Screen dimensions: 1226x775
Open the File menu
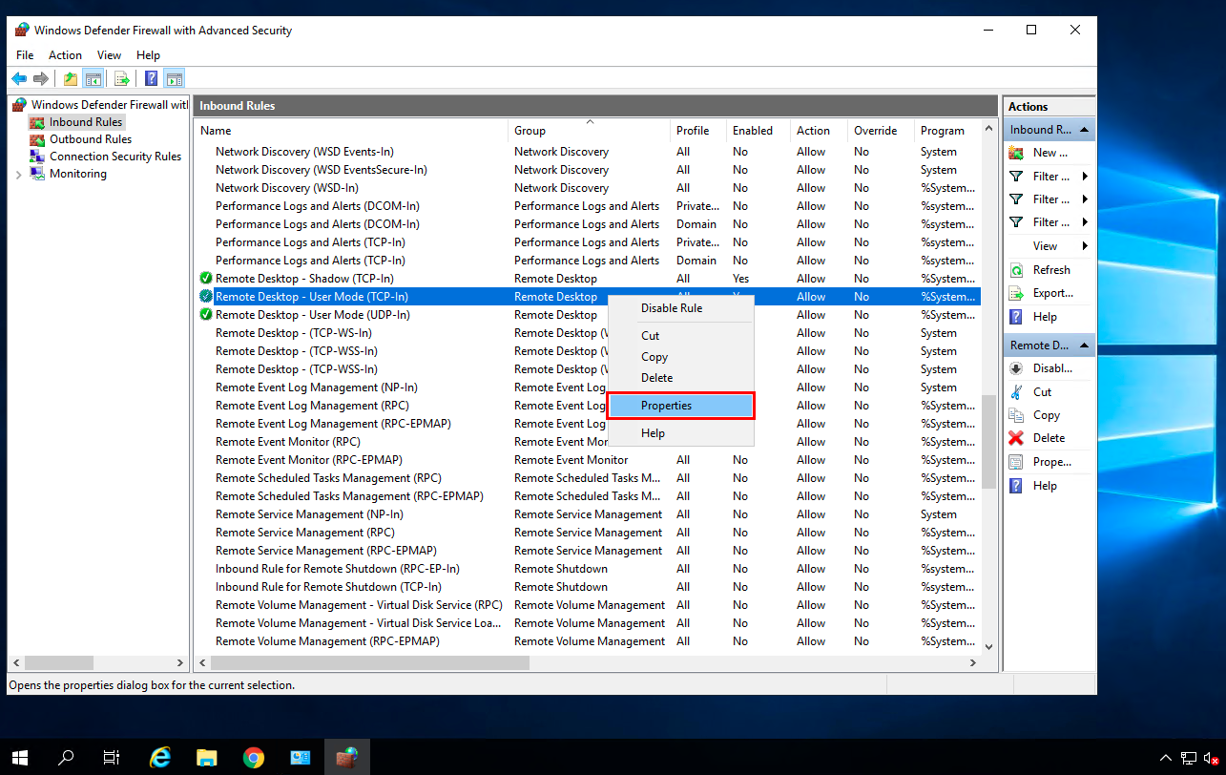(x=25, y=55)
